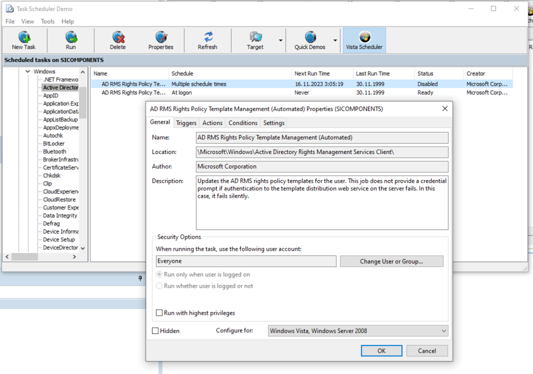The image size is (533, 374).
Task: Open the Quick Demos toolbar icon
Action: pyautogui.click(x=310, y=40)
